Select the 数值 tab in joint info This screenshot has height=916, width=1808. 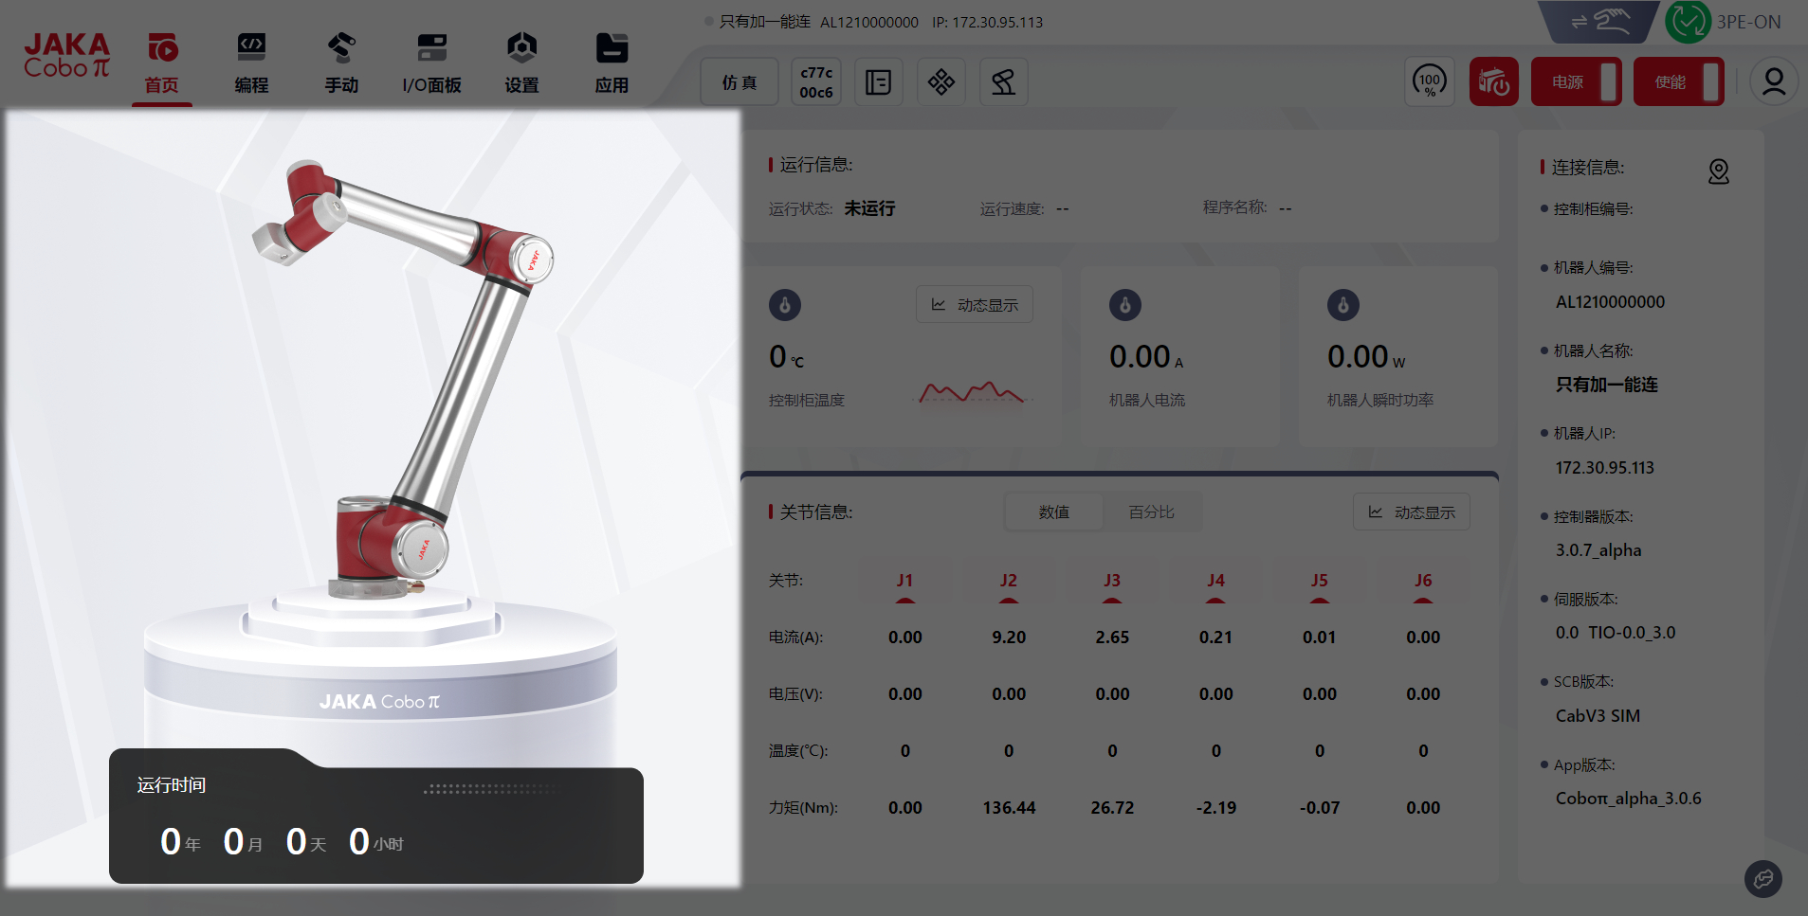[x=1053, y=512]
